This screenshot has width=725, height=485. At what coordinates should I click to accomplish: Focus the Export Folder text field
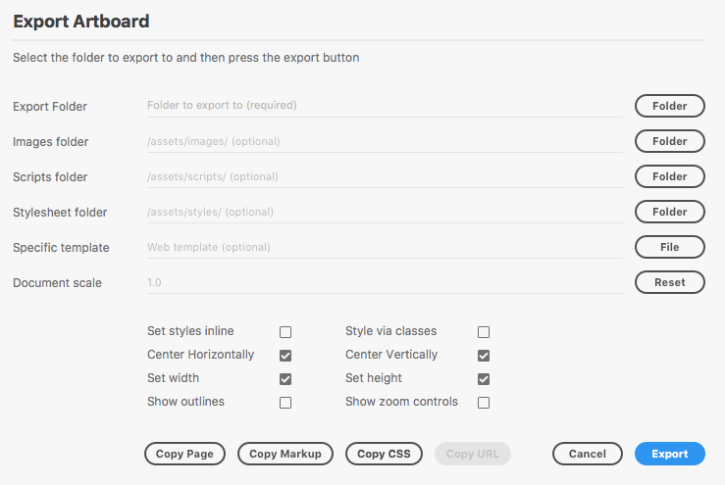385,106
